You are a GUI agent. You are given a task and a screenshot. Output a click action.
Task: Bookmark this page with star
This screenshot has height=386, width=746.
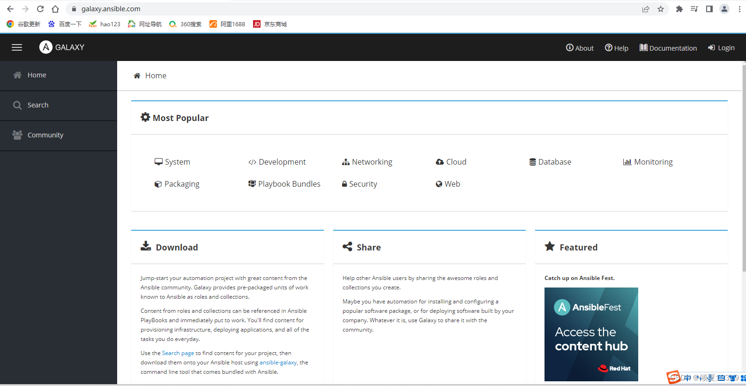(661, 9)
